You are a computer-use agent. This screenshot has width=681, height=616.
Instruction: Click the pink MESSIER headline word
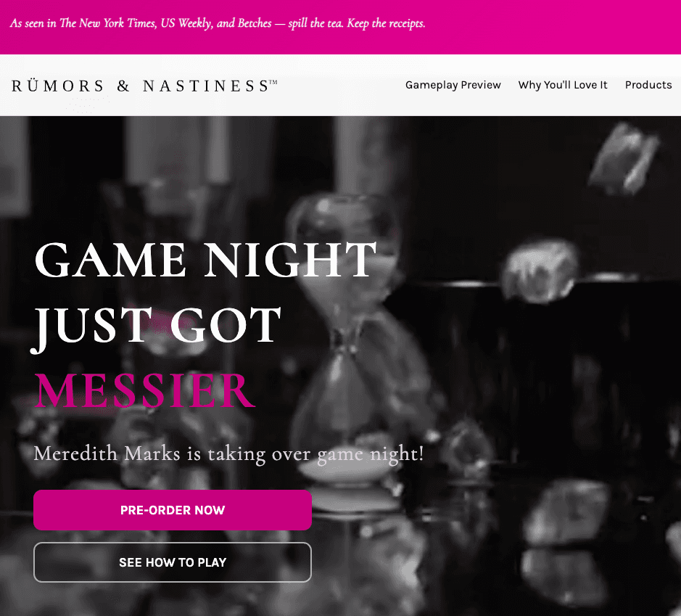point(144,390)
